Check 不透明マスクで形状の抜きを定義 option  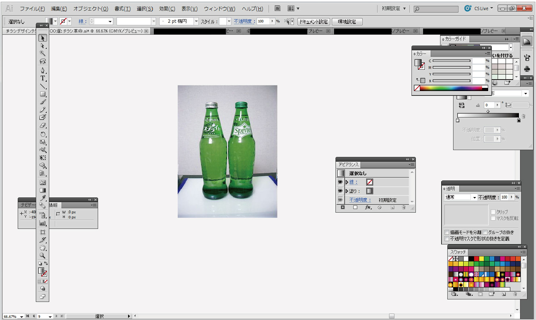[447, 239]
